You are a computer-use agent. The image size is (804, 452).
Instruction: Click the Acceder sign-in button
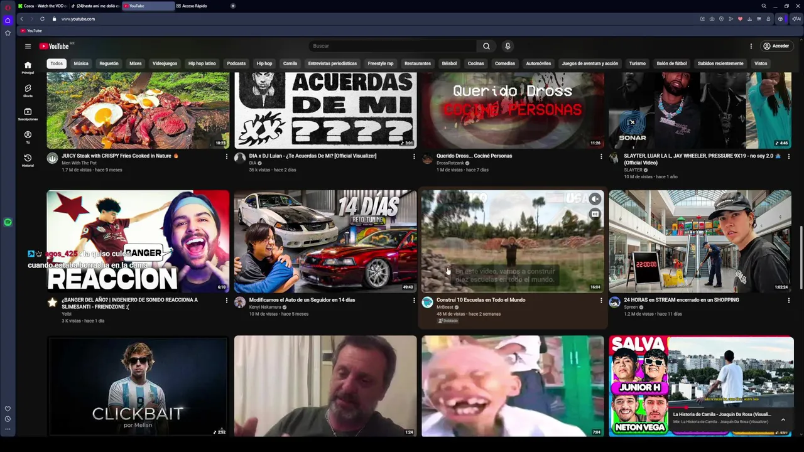pos(776,46)
